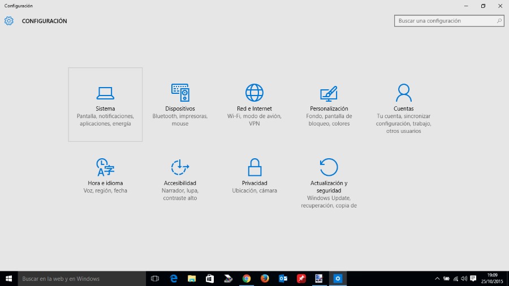The image size is (509, 286).
Task: Open the scanner app on the taskbar
Action: click(228, 279)
